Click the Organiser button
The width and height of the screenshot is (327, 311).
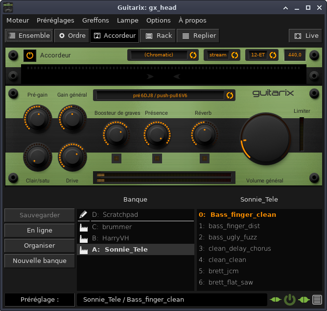(x=40, y=246)
